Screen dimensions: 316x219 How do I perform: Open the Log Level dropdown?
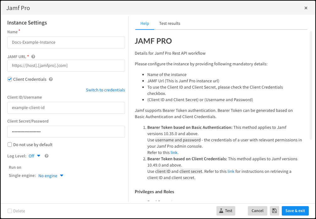(x=35, y=156)
